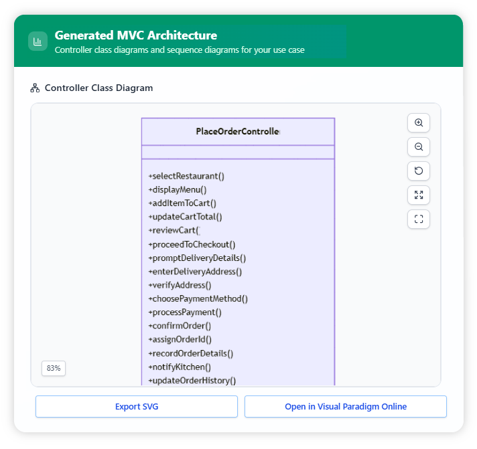477x449 pixels.
Task: Click the +selectRestaurant() method
Action: [x=186, y=177]
